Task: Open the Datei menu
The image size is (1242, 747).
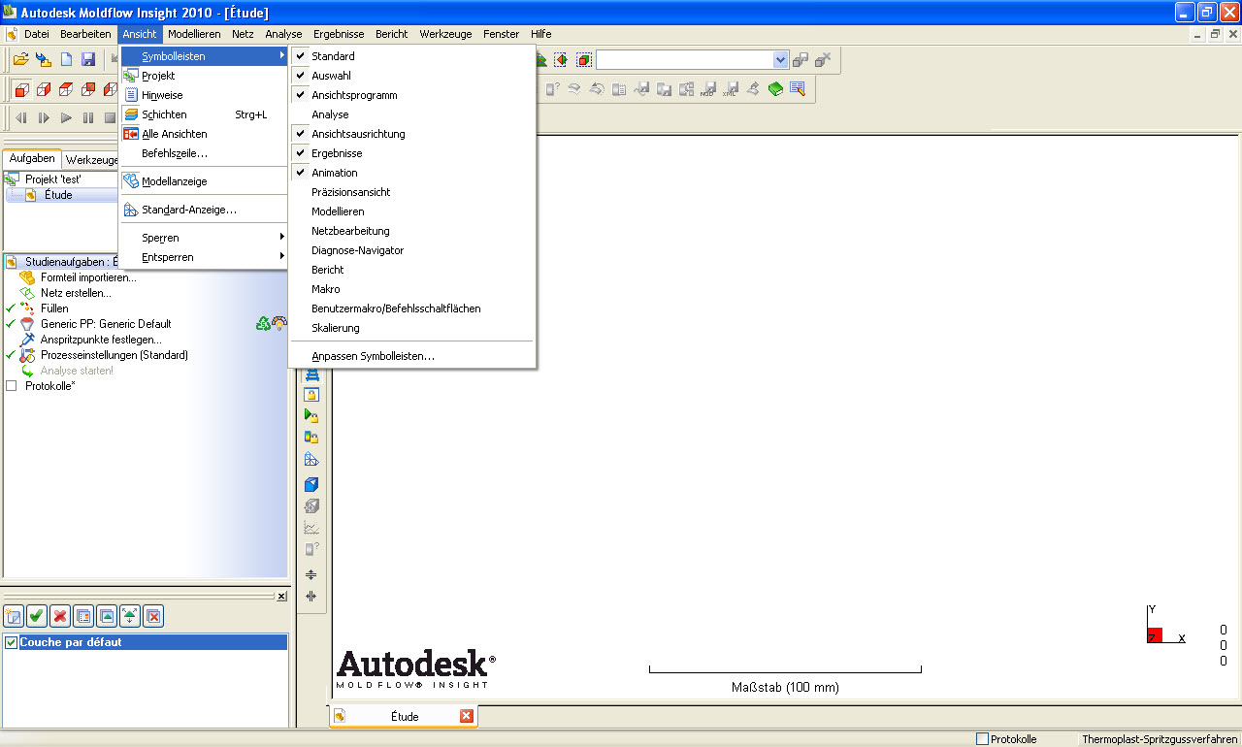Action: pyautogui.click(x=37, y=34)
